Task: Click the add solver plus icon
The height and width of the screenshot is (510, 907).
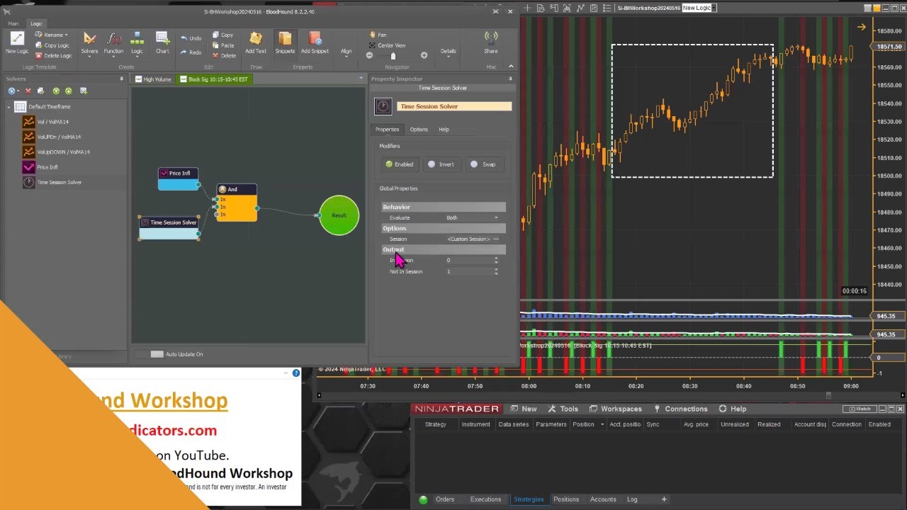Action: (12, 91)
